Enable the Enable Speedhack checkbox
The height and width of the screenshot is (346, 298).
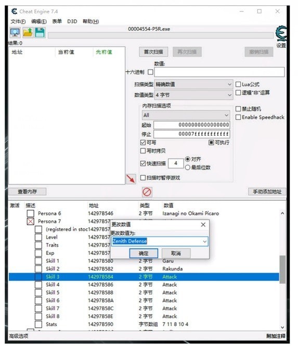tap(238, 117)
